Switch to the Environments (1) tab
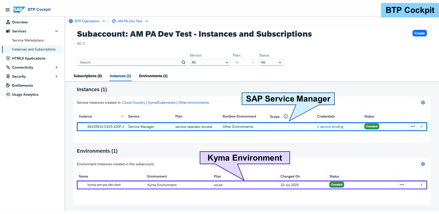This screenshot has height=214, width=439. pos(153,76)
